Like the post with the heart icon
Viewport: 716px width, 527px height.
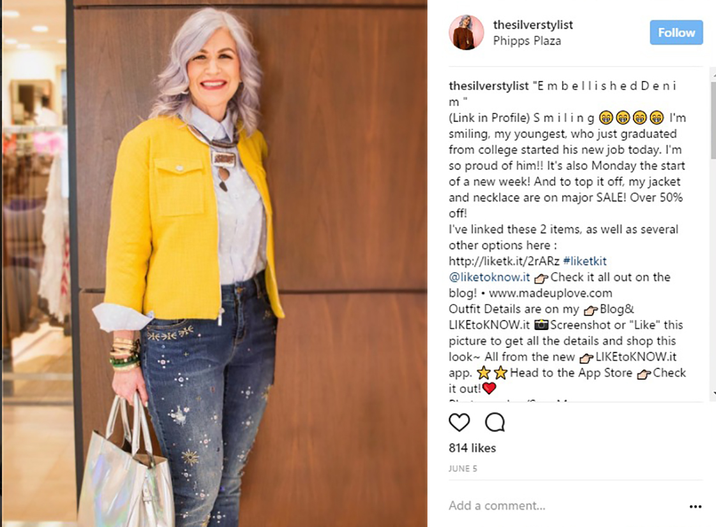pos(459,422)
